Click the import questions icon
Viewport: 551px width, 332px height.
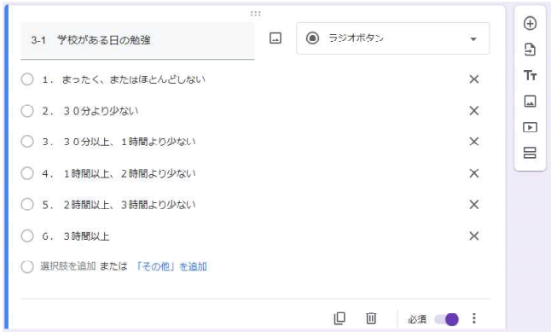click(x=530, y=50)
